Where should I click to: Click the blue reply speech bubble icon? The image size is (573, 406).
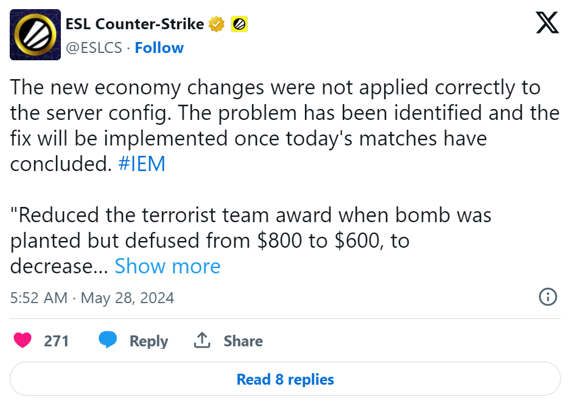pos(108,341)
